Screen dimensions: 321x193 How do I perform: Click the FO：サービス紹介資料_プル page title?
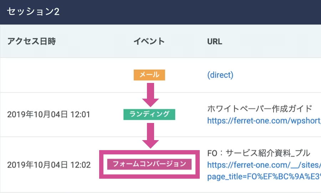coord(259,153)
